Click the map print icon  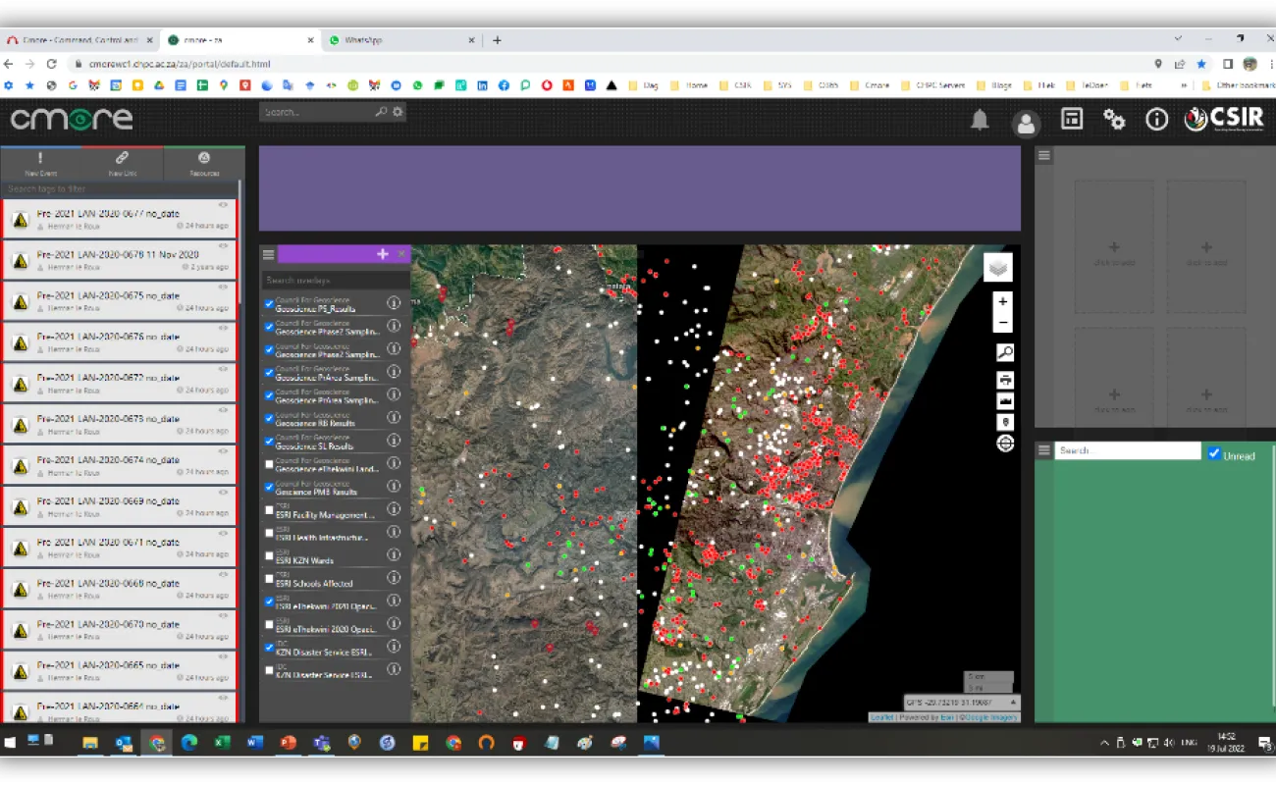[1004, 380]
